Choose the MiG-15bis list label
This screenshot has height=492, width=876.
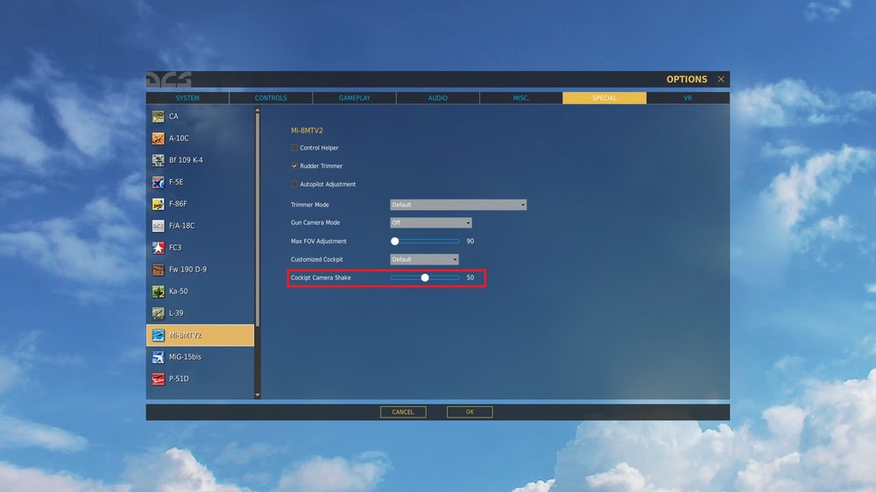185,357
